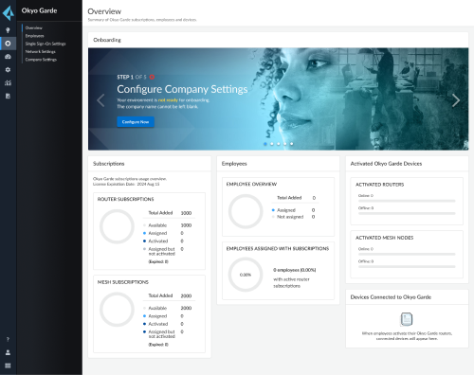Image resolution: width=474 pixels, height=375 pixels.
Task: Click the Overview page heading
Action: point(104,11)
